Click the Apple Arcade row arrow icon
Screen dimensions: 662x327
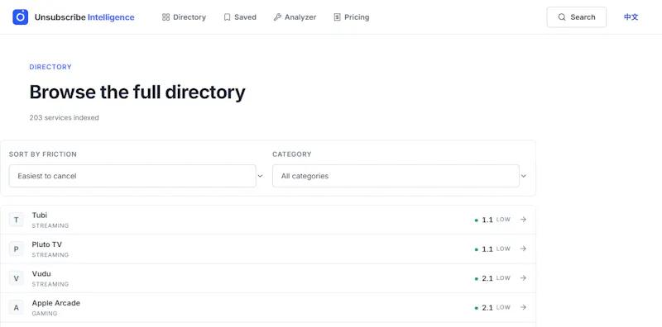point(523,307)
